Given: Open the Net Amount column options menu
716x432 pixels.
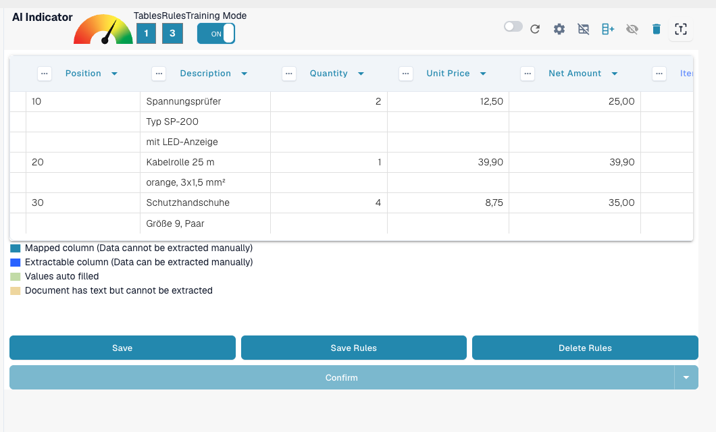Looking at the screenshot, I should [528, 74].
